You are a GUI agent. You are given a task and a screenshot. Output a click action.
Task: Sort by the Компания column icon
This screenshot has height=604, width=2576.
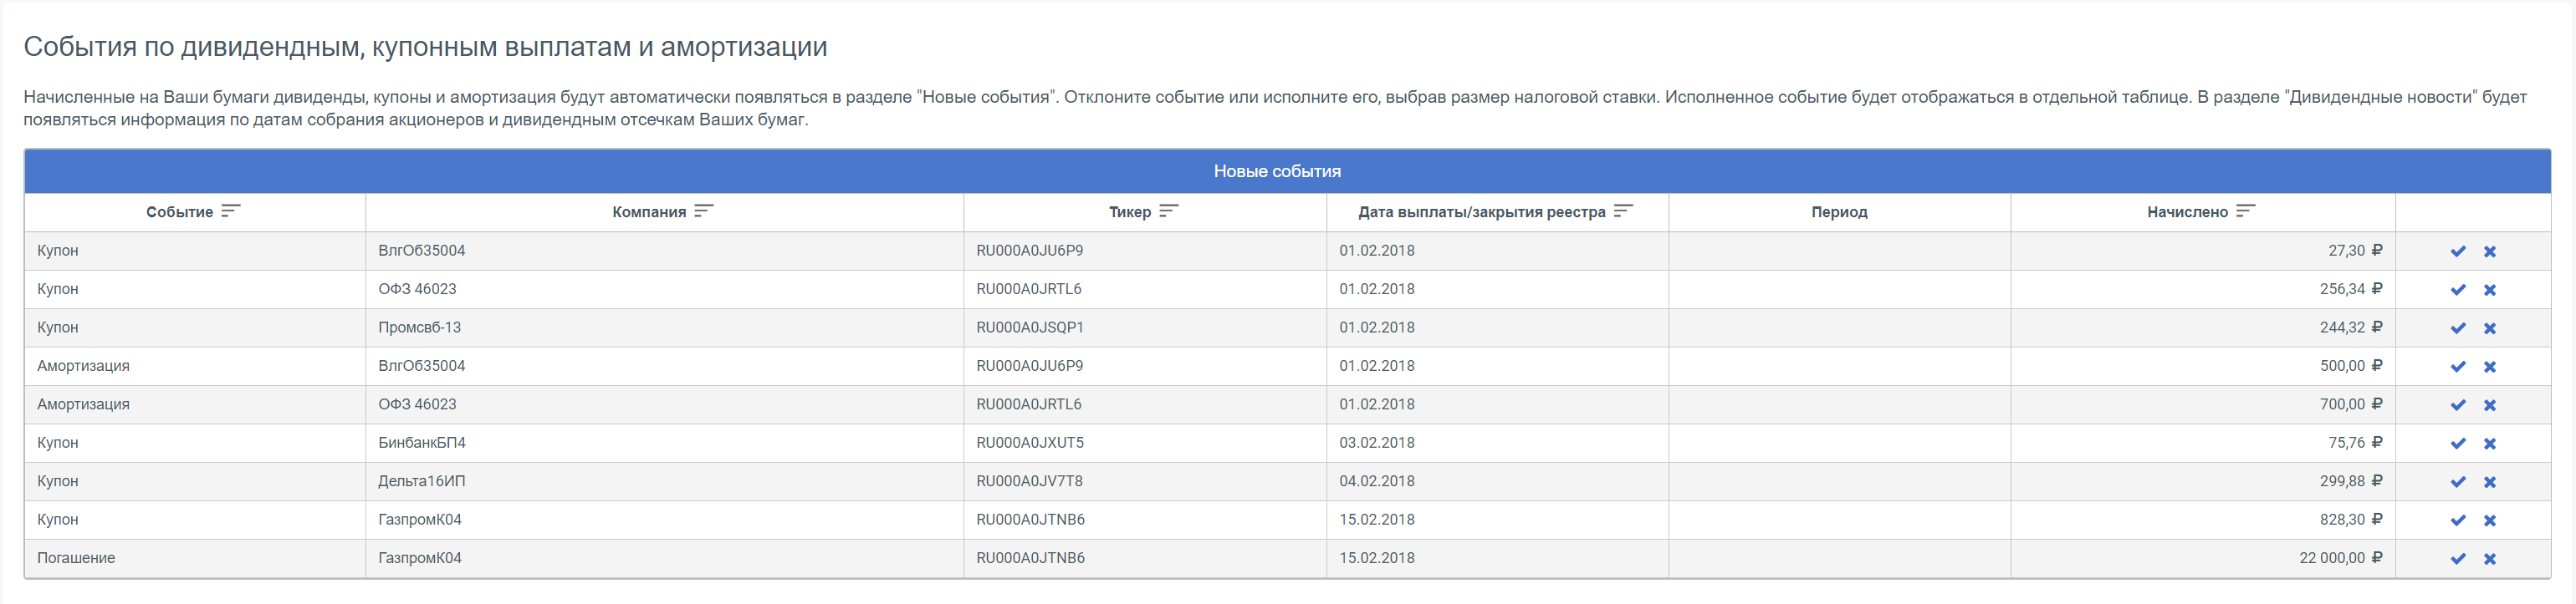703,211
